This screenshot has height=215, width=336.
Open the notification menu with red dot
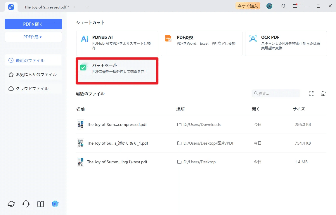point(295,6)
